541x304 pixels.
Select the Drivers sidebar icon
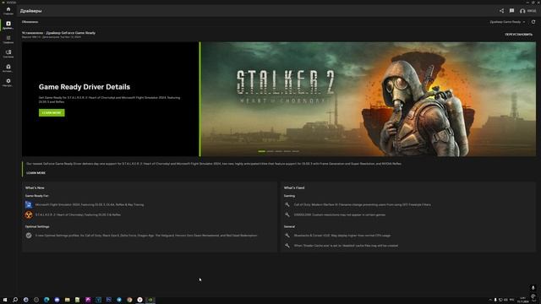coord(8,25)
